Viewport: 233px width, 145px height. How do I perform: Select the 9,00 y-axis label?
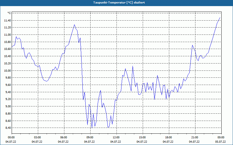coord(8,106)
